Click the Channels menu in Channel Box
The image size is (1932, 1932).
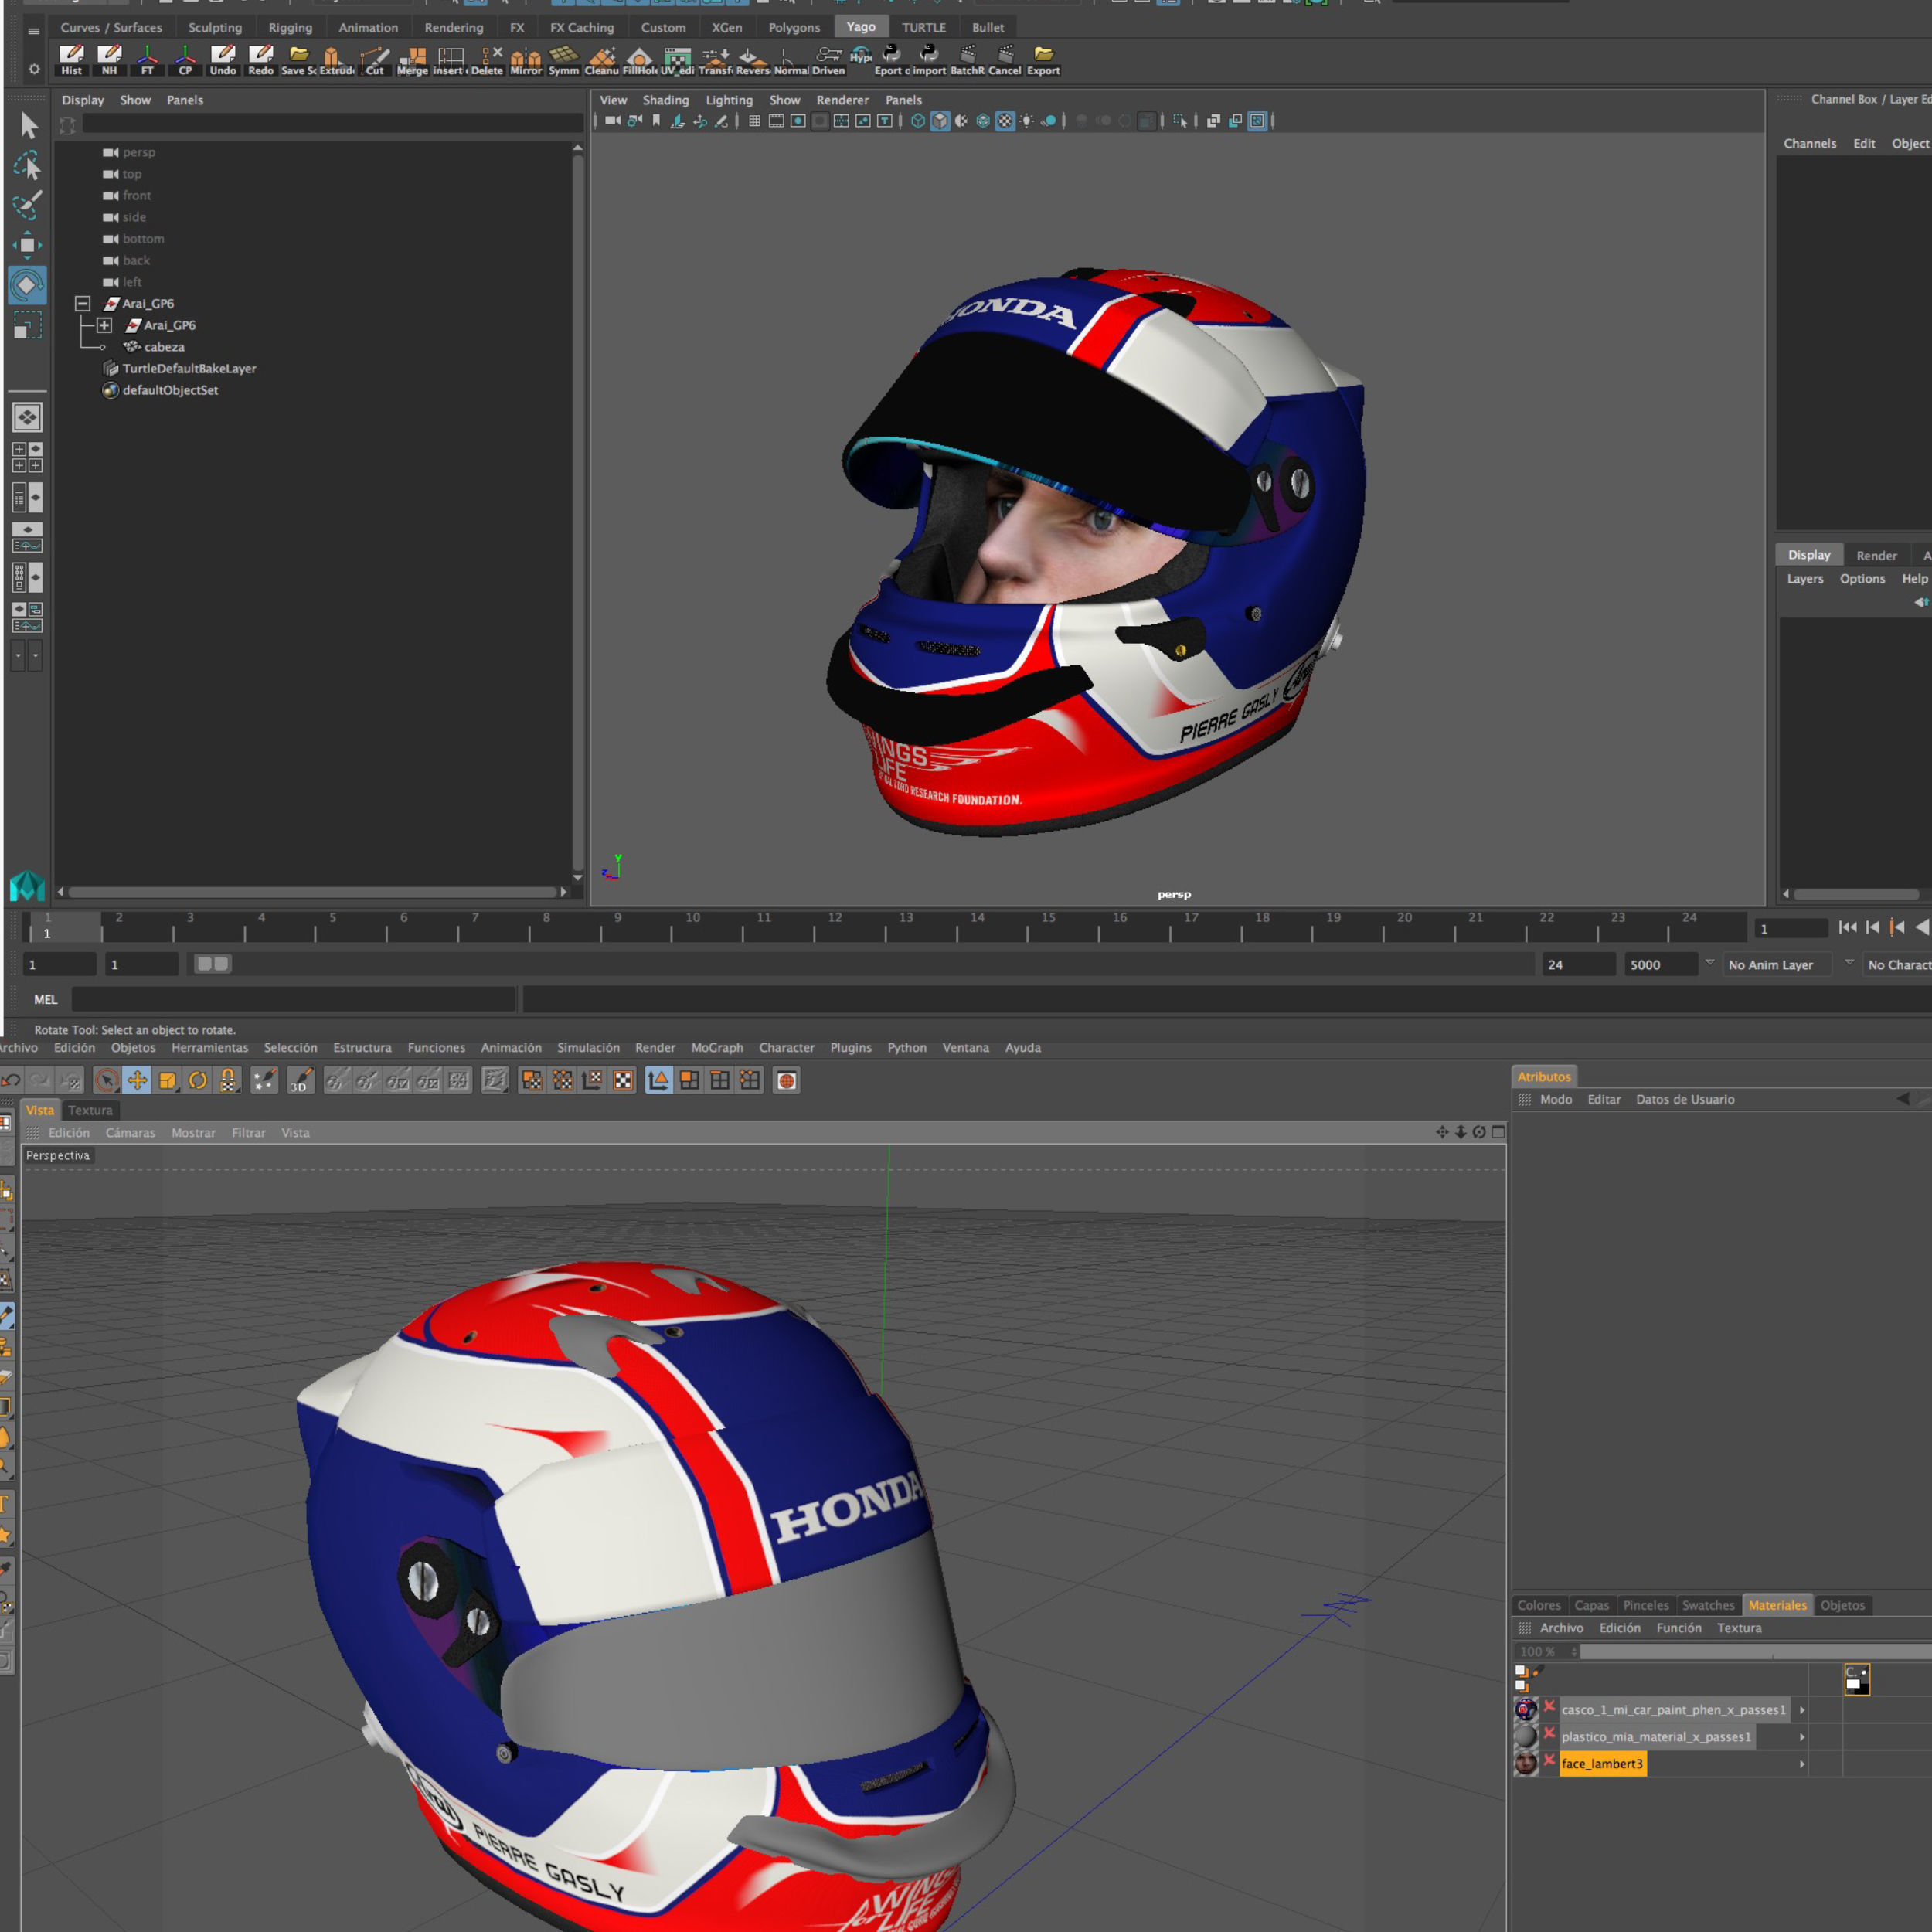point(1809,144)
